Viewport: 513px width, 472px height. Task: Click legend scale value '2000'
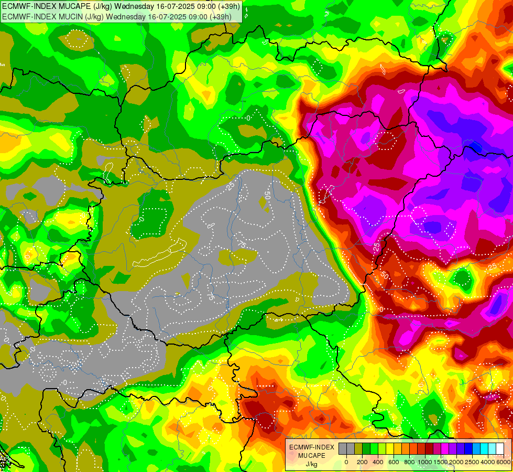click(x=456, y=462)
